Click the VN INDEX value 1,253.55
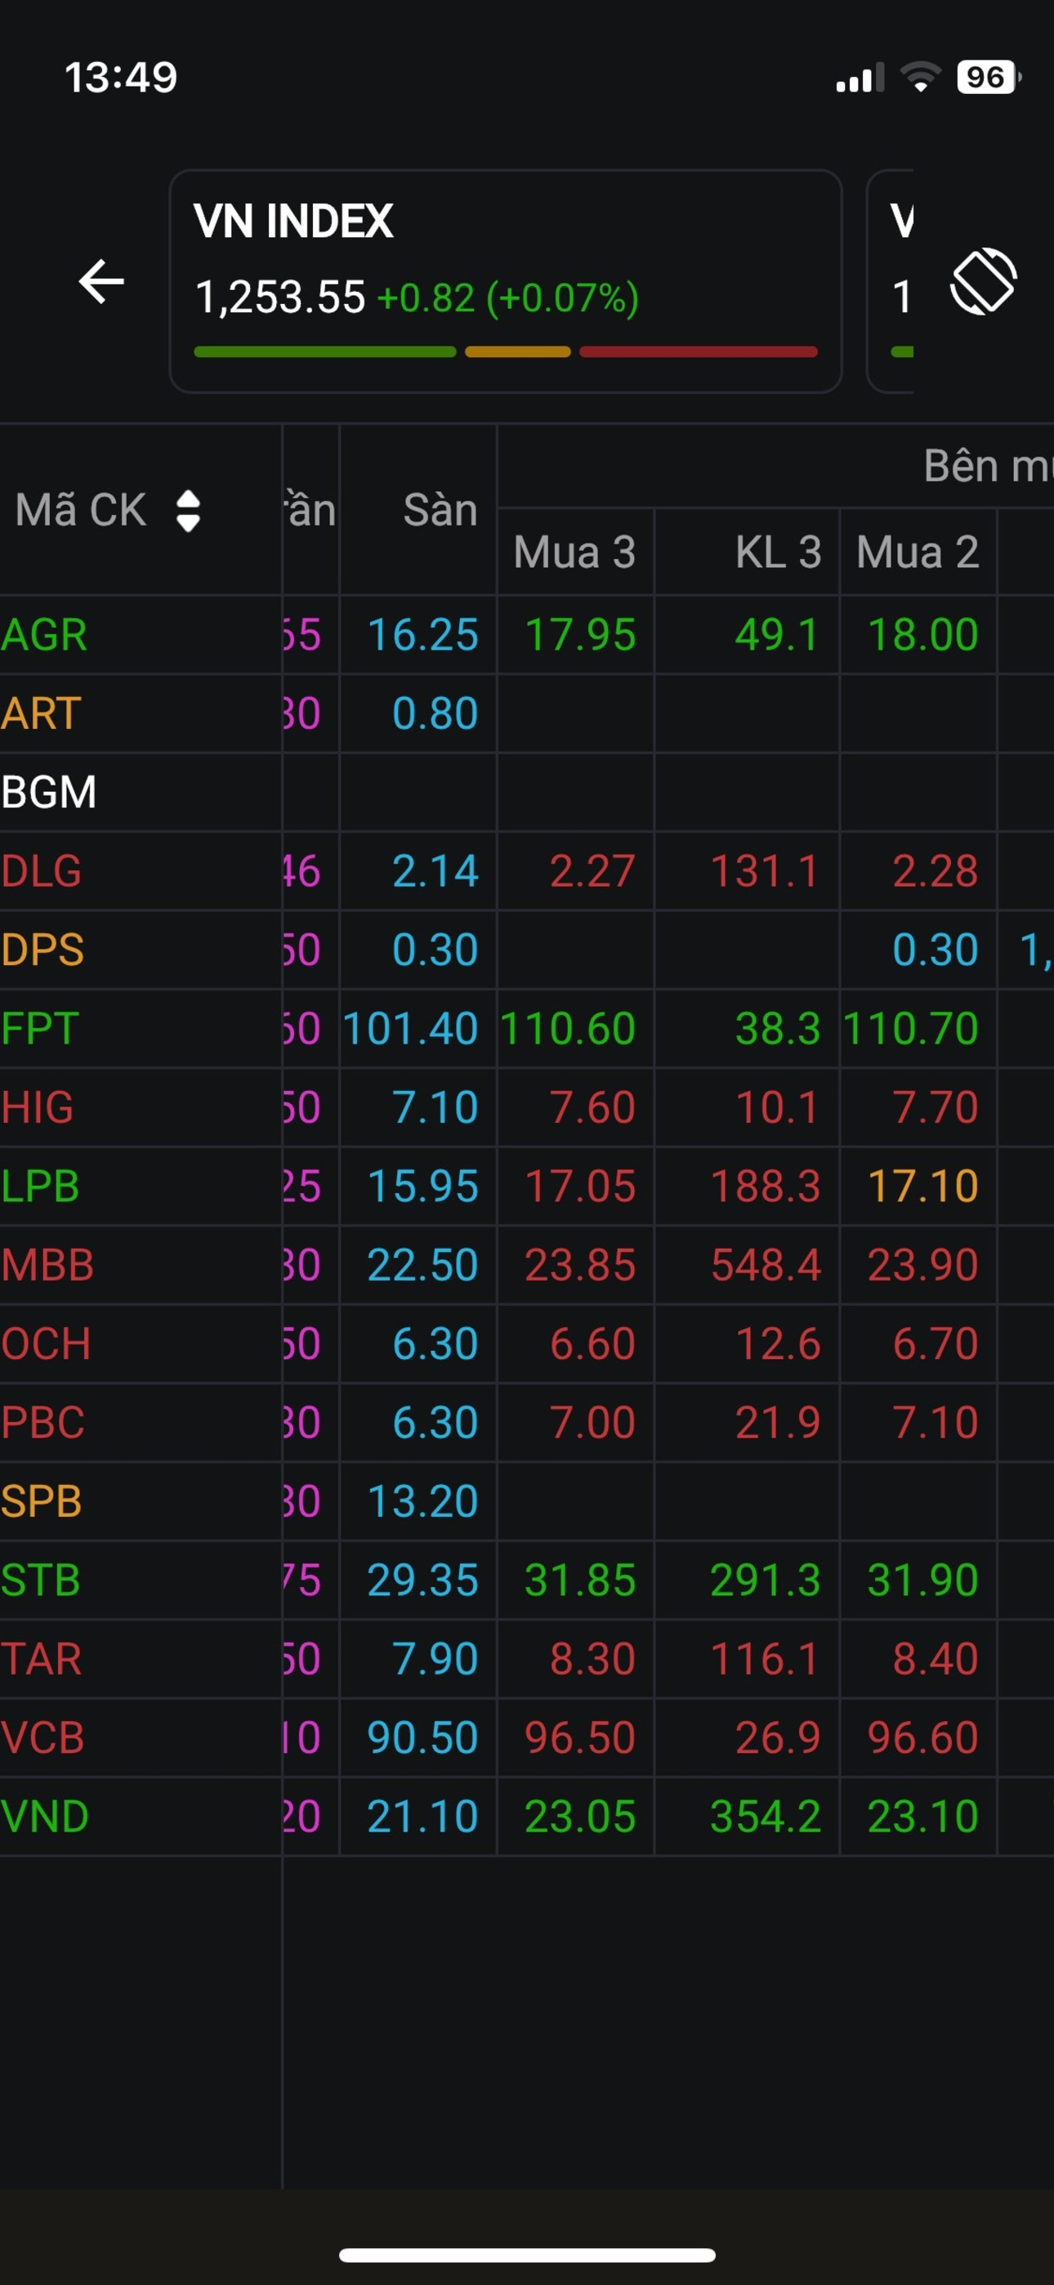Image resolution: width=1054 pixels, height=2285 pixels. point(279,297)
